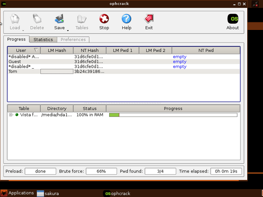The height and width of the screenshot is (197, 263).
Task: Open the About ophcrack dialog
Action: [232, 21]
